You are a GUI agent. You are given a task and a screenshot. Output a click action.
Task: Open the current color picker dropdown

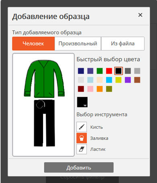click(82, 102)
